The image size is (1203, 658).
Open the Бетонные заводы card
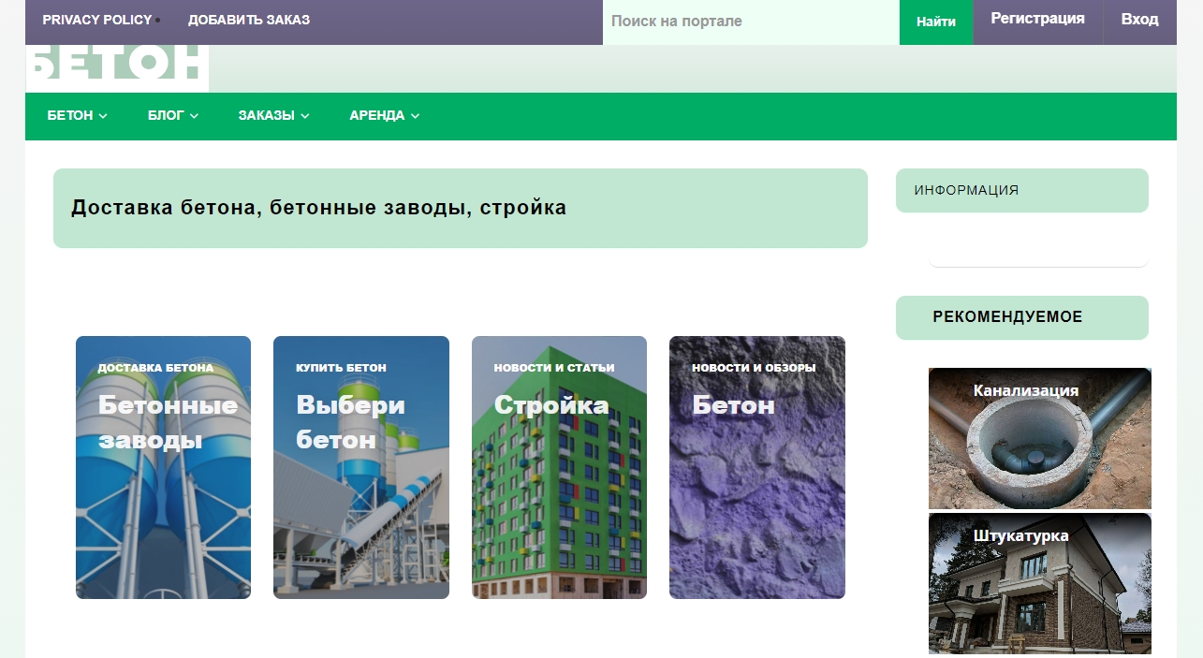163,467
